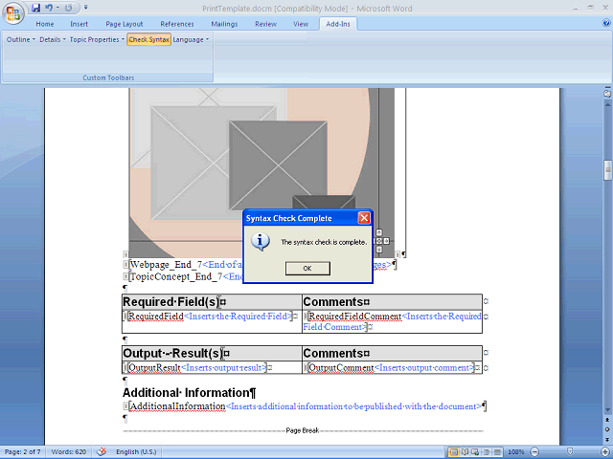Click the Webpage_End_7 bookmark text
Viewport: 613px width, 459px height.
pyautogui.click(x=166, y=265)
